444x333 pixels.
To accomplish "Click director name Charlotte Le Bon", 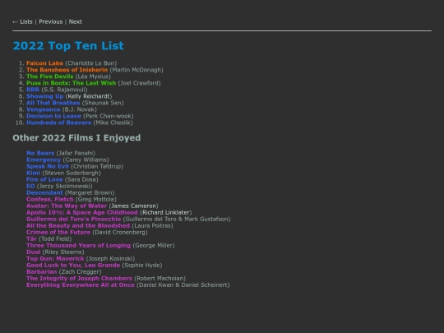I will pos(91,63).
